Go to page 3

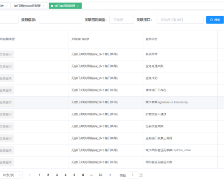pos(57,175)
